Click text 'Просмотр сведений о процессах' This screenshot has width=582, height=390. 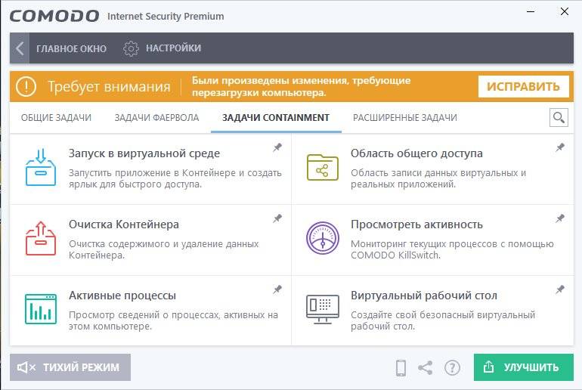click(x=144, y=315)
